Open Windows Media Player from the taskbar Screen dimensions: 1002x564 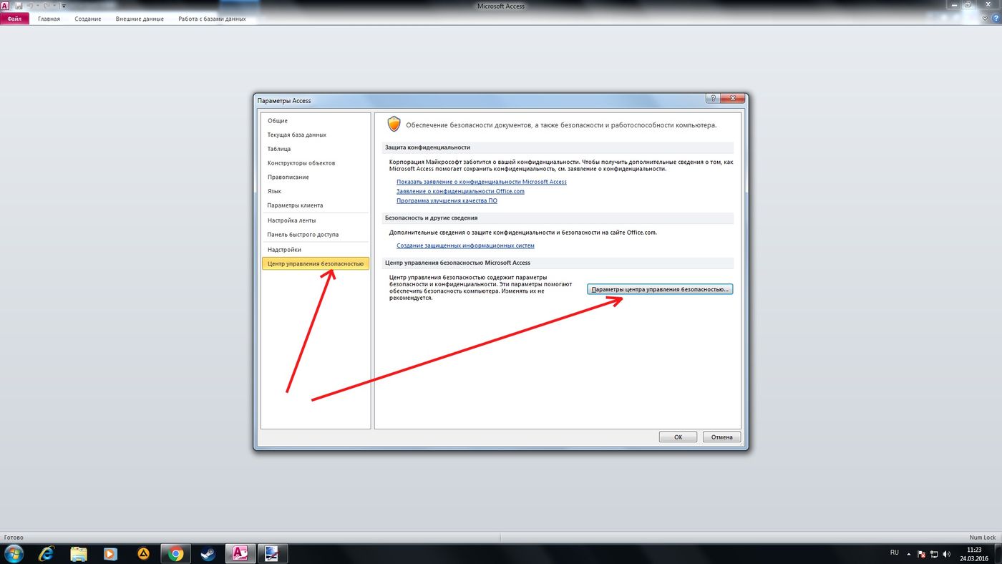(110, 553)
